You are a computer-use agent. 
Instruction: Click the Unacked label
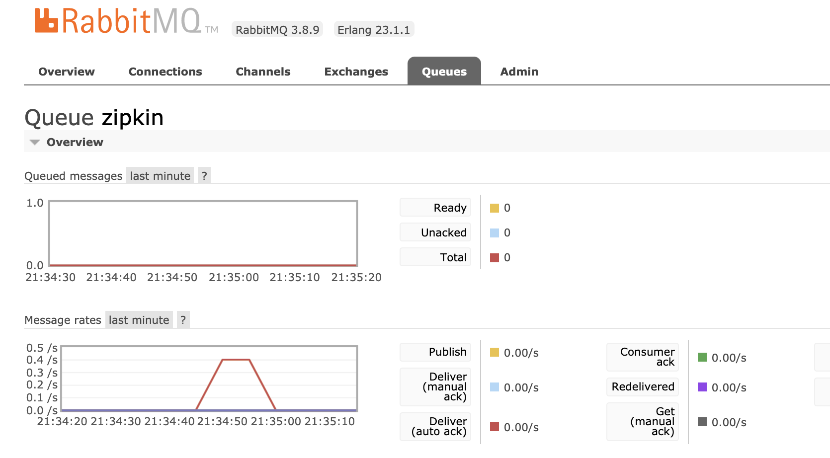[435, 232]
